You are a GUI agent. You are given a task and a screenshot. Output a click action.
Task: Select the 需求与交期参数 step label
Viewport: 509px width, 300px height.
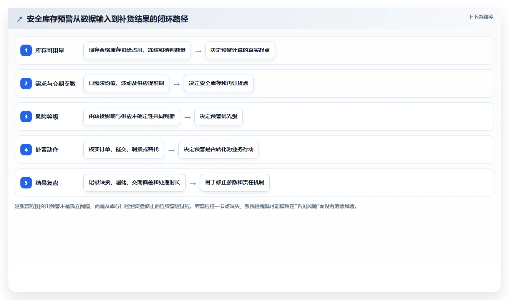point(56,83)
